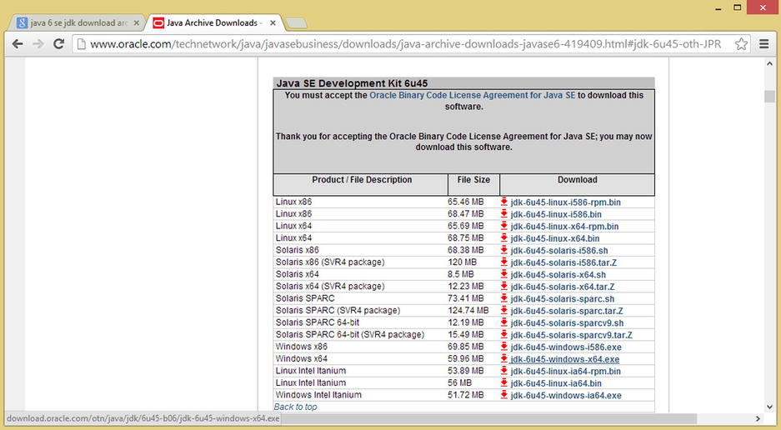781x430 pixels.
Task: Download jdk-6u45-solaris-sparcv9.sh
Action: click(567, 322)
